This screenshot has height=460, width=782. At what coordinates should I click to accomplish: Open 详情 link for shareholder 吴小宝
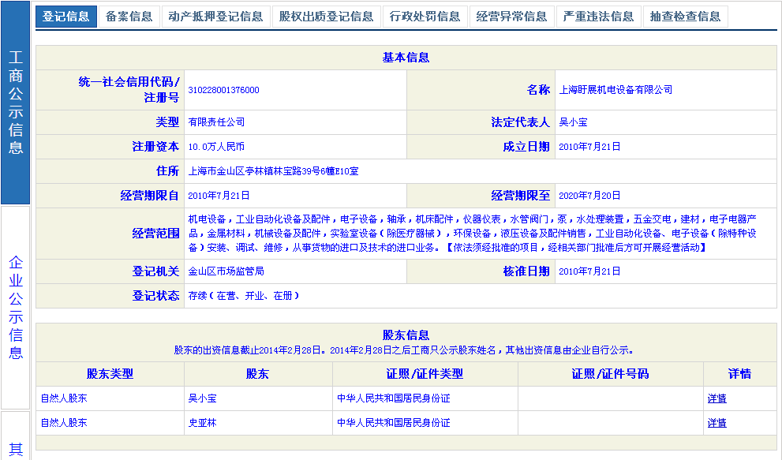point(717,398)
